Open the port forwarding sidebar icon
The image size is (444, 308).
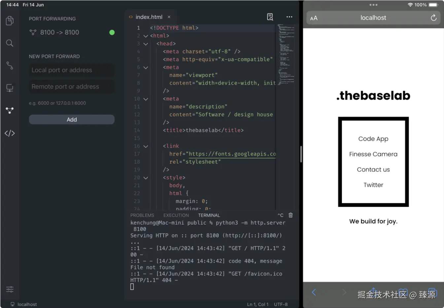(x=10, y=110)
